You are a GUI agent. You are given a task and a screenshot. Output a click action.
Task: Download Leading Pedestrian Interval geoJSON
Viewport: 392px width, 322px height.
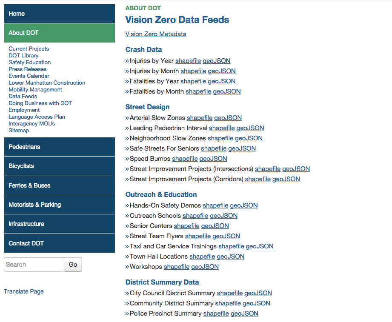[x=250, y=128]
